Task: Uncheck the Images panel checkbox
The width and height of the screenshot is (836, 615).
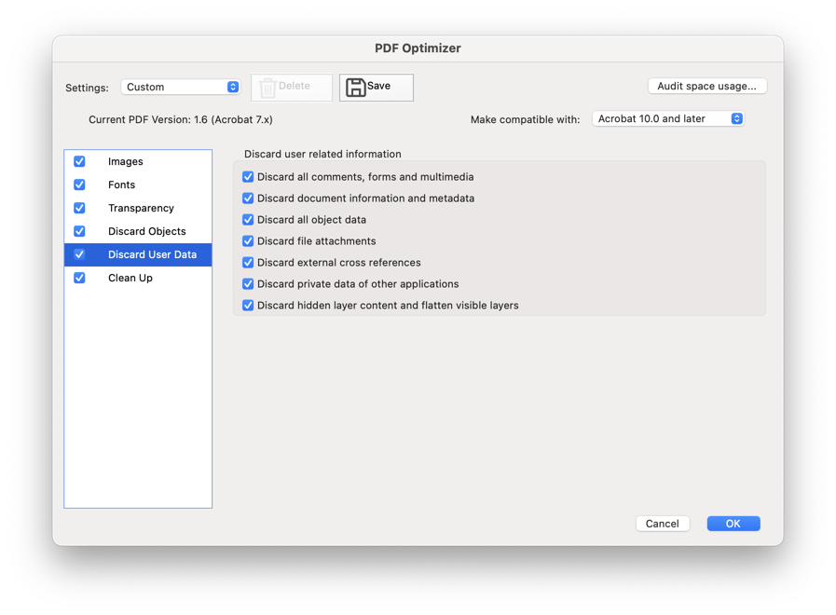Action: click(x=79, y=161)
